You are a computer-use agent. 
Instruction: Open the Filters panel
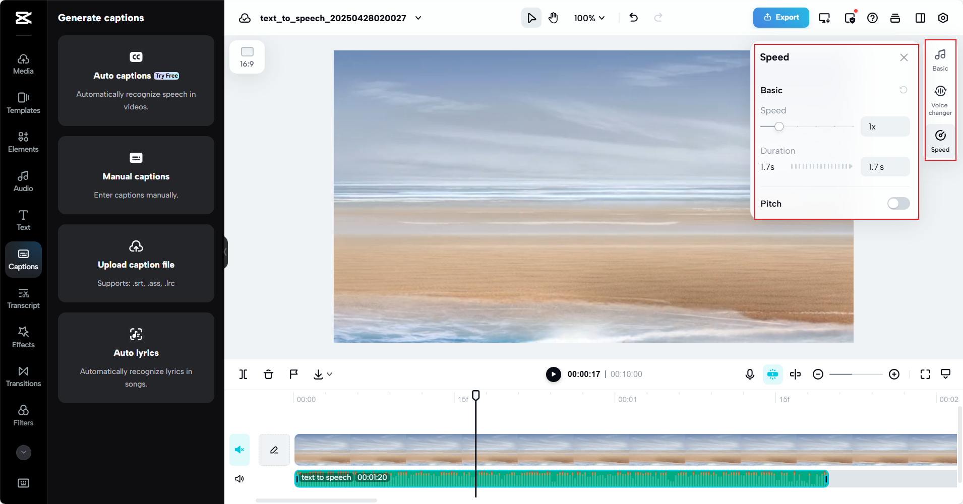[x=23, y=416]
